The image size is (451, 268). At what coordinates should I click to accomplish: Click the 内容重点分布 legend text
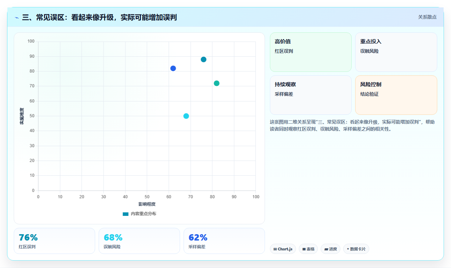[x=143, y=214]
